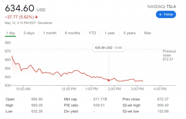Click the red down arrow icon
Screen dimensions: 186x119
point(36,17)
